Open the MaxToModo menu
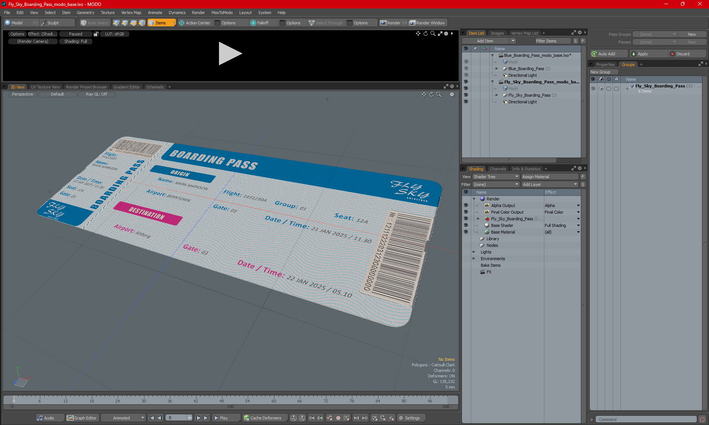This screenshot has width=709, height=425. [x=222, y=13]
